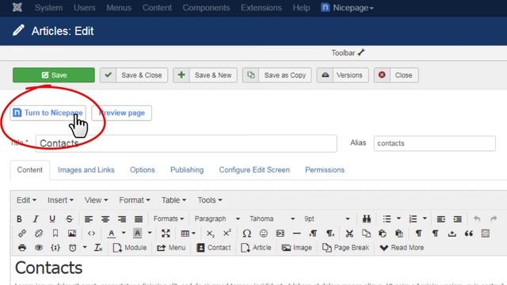Click Save & Close
The height and width of the screenshot is (285, 507).
[x=134, y=75]
